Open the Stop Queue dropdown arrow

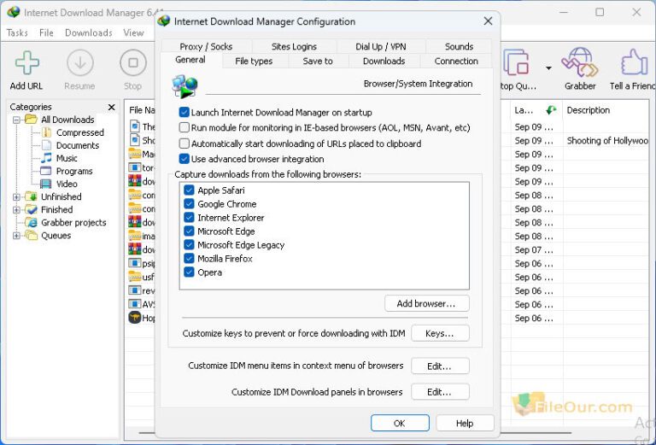(548, 67)
